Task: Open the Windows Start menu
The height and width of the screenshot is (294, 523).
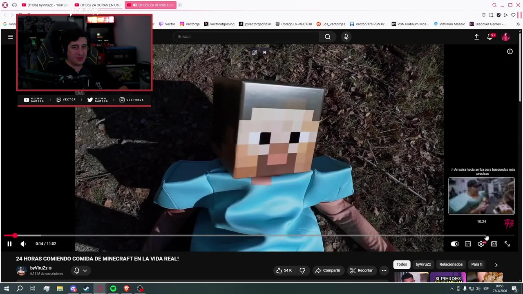Action: click(x=6, y=289)
